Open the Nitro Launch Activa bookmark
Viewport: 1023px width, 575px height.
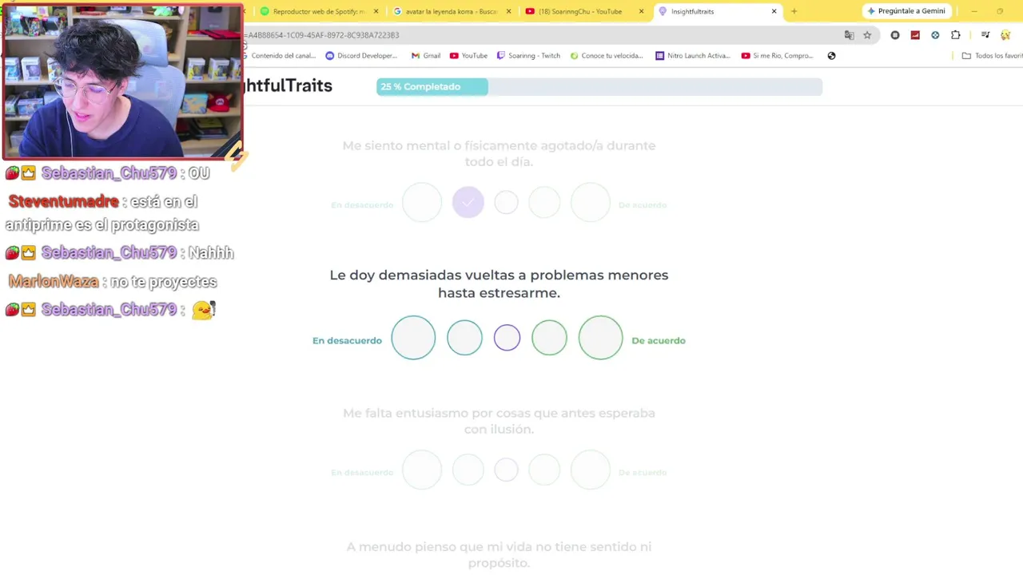693,56
